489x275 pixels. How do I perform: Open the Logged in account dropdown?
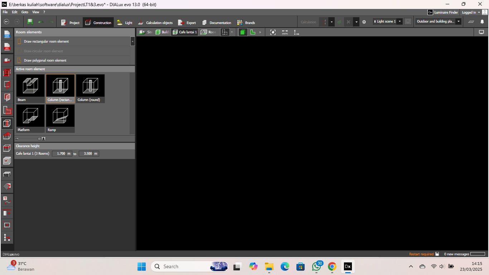(x=471, y=12)
